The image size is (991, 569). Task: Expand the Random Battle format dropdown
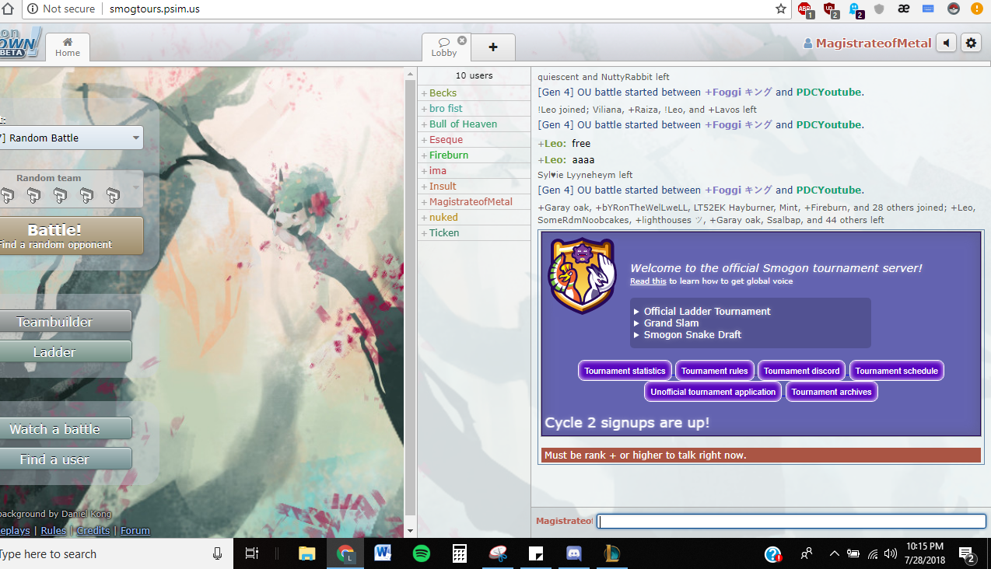pos(72,138)
